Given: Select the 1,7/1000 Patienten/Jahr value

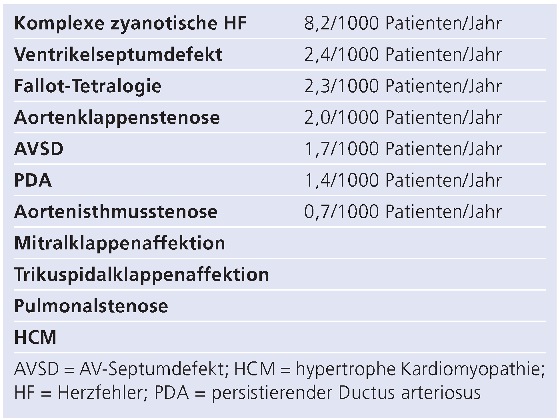Looking at the screenshot, I should tap(403, 149).
